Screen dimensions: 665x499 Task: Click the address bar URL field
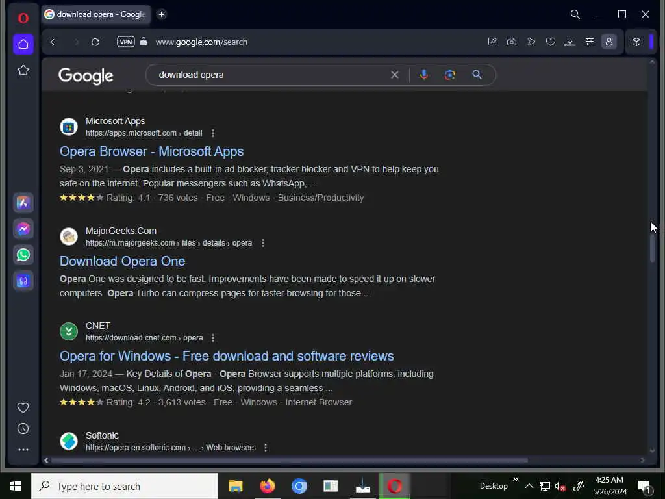coord(201,42)
